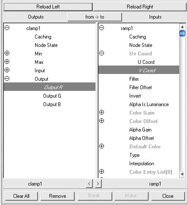
Task: Collapse the ramp1 node tree
Action: (x=101, y=28)
